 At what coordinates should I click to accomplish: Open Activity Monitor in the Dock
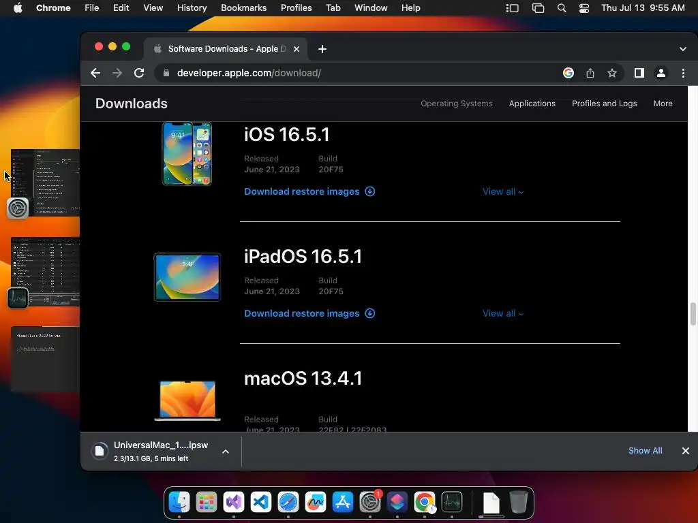(452, 502)
